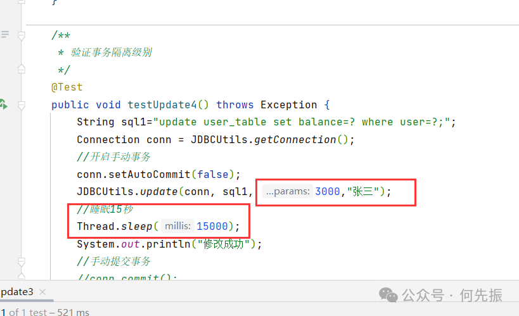Click the run test gutter icon beside testUpdate4
Screen dimensions: 519x316
pyautogui.click(x=3, y=104)
